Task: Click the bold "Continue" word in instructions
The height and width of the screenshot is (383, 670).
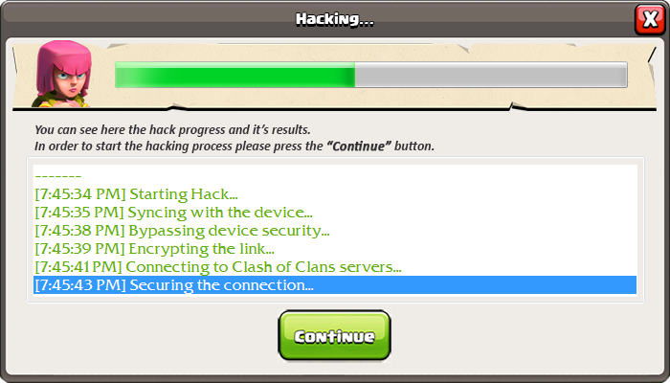Action: click(x=359, y=146)
